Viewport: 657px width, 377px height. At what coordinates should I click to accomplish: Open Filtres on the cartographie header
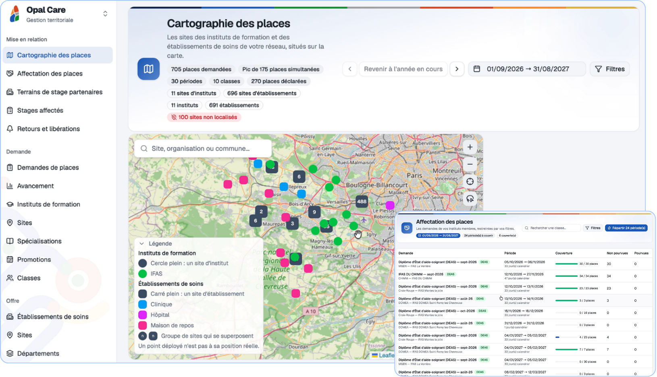(609, 69)
